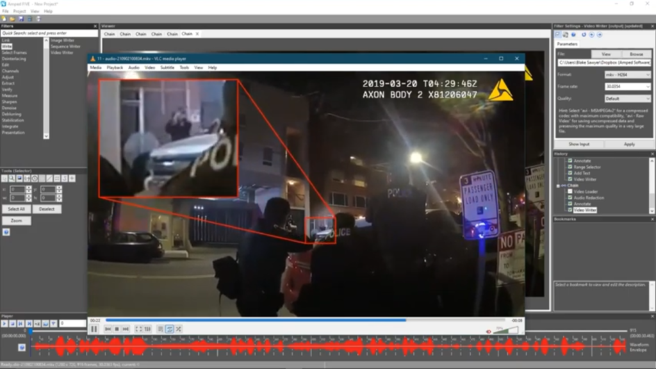This screenshot has height=369, width=656.
Task: Click the Browse button for output file
Action: (636, 54)
